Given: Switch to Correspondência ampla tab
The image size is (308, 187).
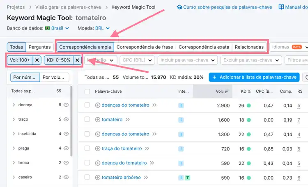Looking at the screenshot, I should [85, 47].
